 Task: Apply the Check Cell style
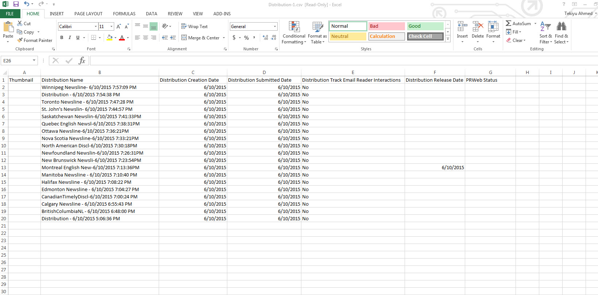coord(425,36)
